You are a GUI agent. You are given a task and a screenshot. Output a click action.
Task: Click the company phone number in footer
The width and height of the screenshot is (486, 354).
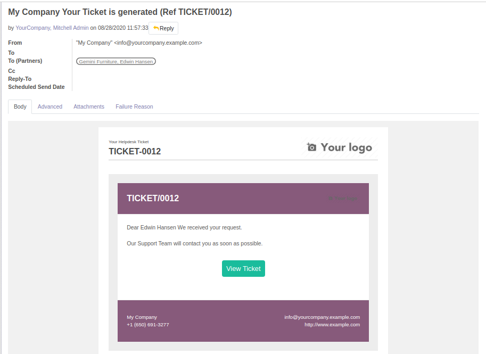148,325
